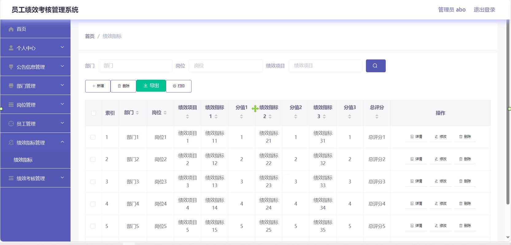This screenshot has width=511, height=245.
Task: Click the sort arrows under 总评分 header
Action: pyautogui.click(x=377, y=116)
